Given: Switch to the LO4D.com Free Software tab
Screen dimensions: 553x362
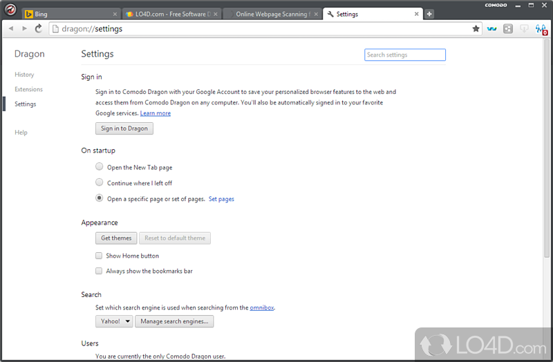Looking at the screenshot, I should coord(172,14).
